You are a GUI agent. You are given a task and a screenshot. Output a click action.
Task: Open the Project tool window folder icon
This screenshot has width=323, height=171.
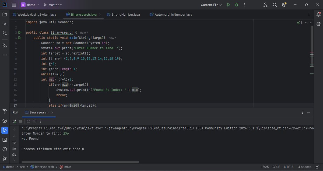click(x=5, y=15)
